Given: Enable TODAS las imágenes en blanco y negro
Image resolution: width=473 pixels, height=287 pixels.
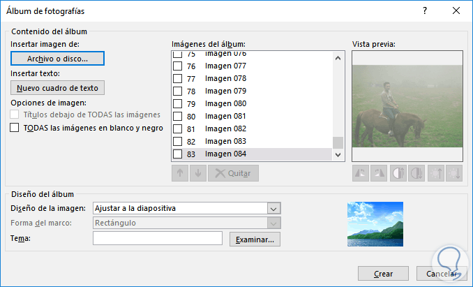Looking at the screenshot, I should coord(15,128).
